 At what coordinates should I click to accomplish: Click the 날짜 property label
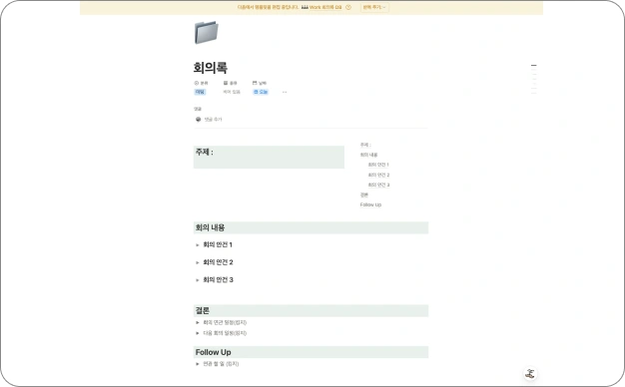[260, 83]
